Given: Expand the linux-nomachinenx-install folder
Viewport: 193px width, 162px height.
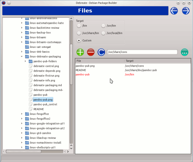Looking at the screenshot, I should [22, 143].
